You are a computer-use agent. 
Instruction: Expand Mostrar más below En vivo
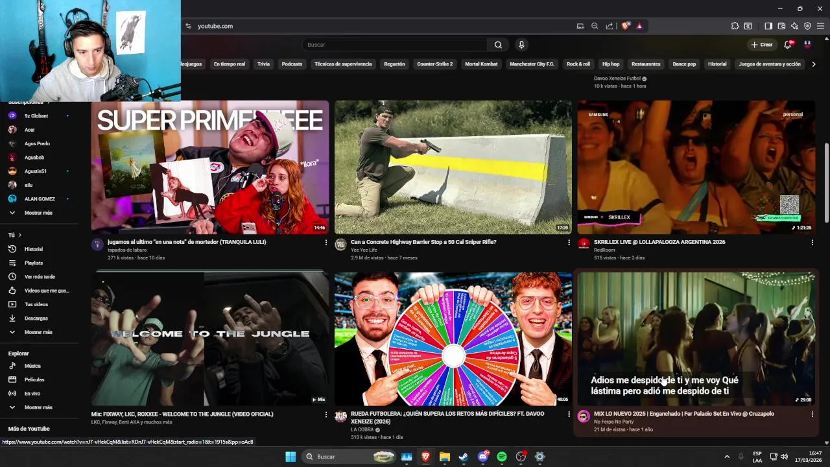(x=39, y=407)
